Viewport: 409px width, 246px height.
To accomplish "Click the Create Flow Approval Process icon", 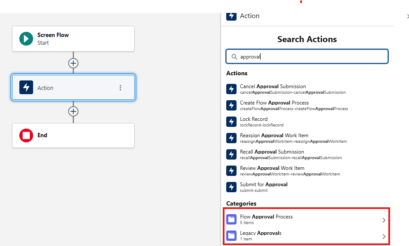I will click(x=231, y=105).
